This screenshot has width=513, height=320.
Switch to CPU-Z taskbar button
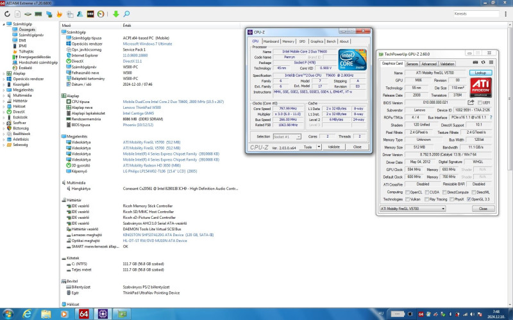(103, 314)
